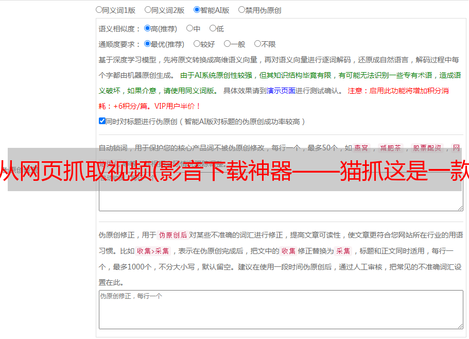469x339 pixels.
Task: Click the 燕窝 example keyword tag
Action: [x=361, y=148]
